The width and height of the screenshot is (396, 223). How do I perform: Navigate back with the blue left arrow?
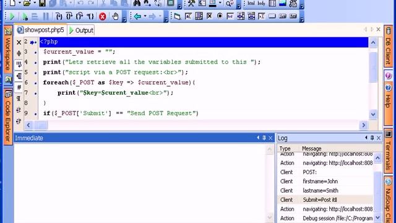tap(137, 17)
